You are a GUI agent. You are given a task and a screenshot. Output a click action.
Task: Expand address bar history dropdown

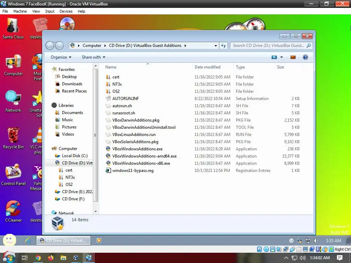(216, 46)
